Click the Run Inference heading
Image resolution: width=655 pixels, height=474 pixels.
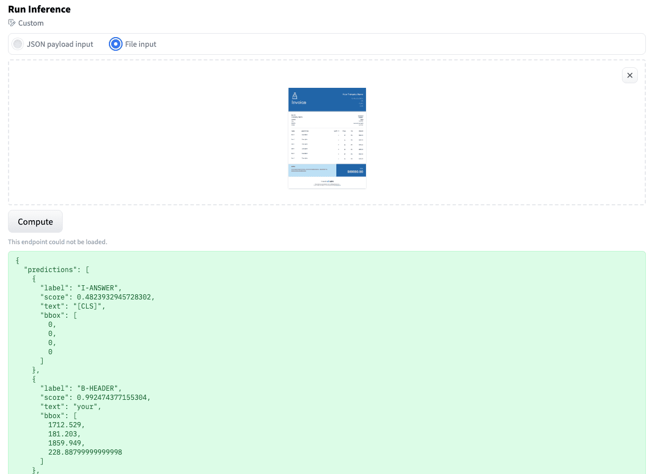click(x=39, y=9)
